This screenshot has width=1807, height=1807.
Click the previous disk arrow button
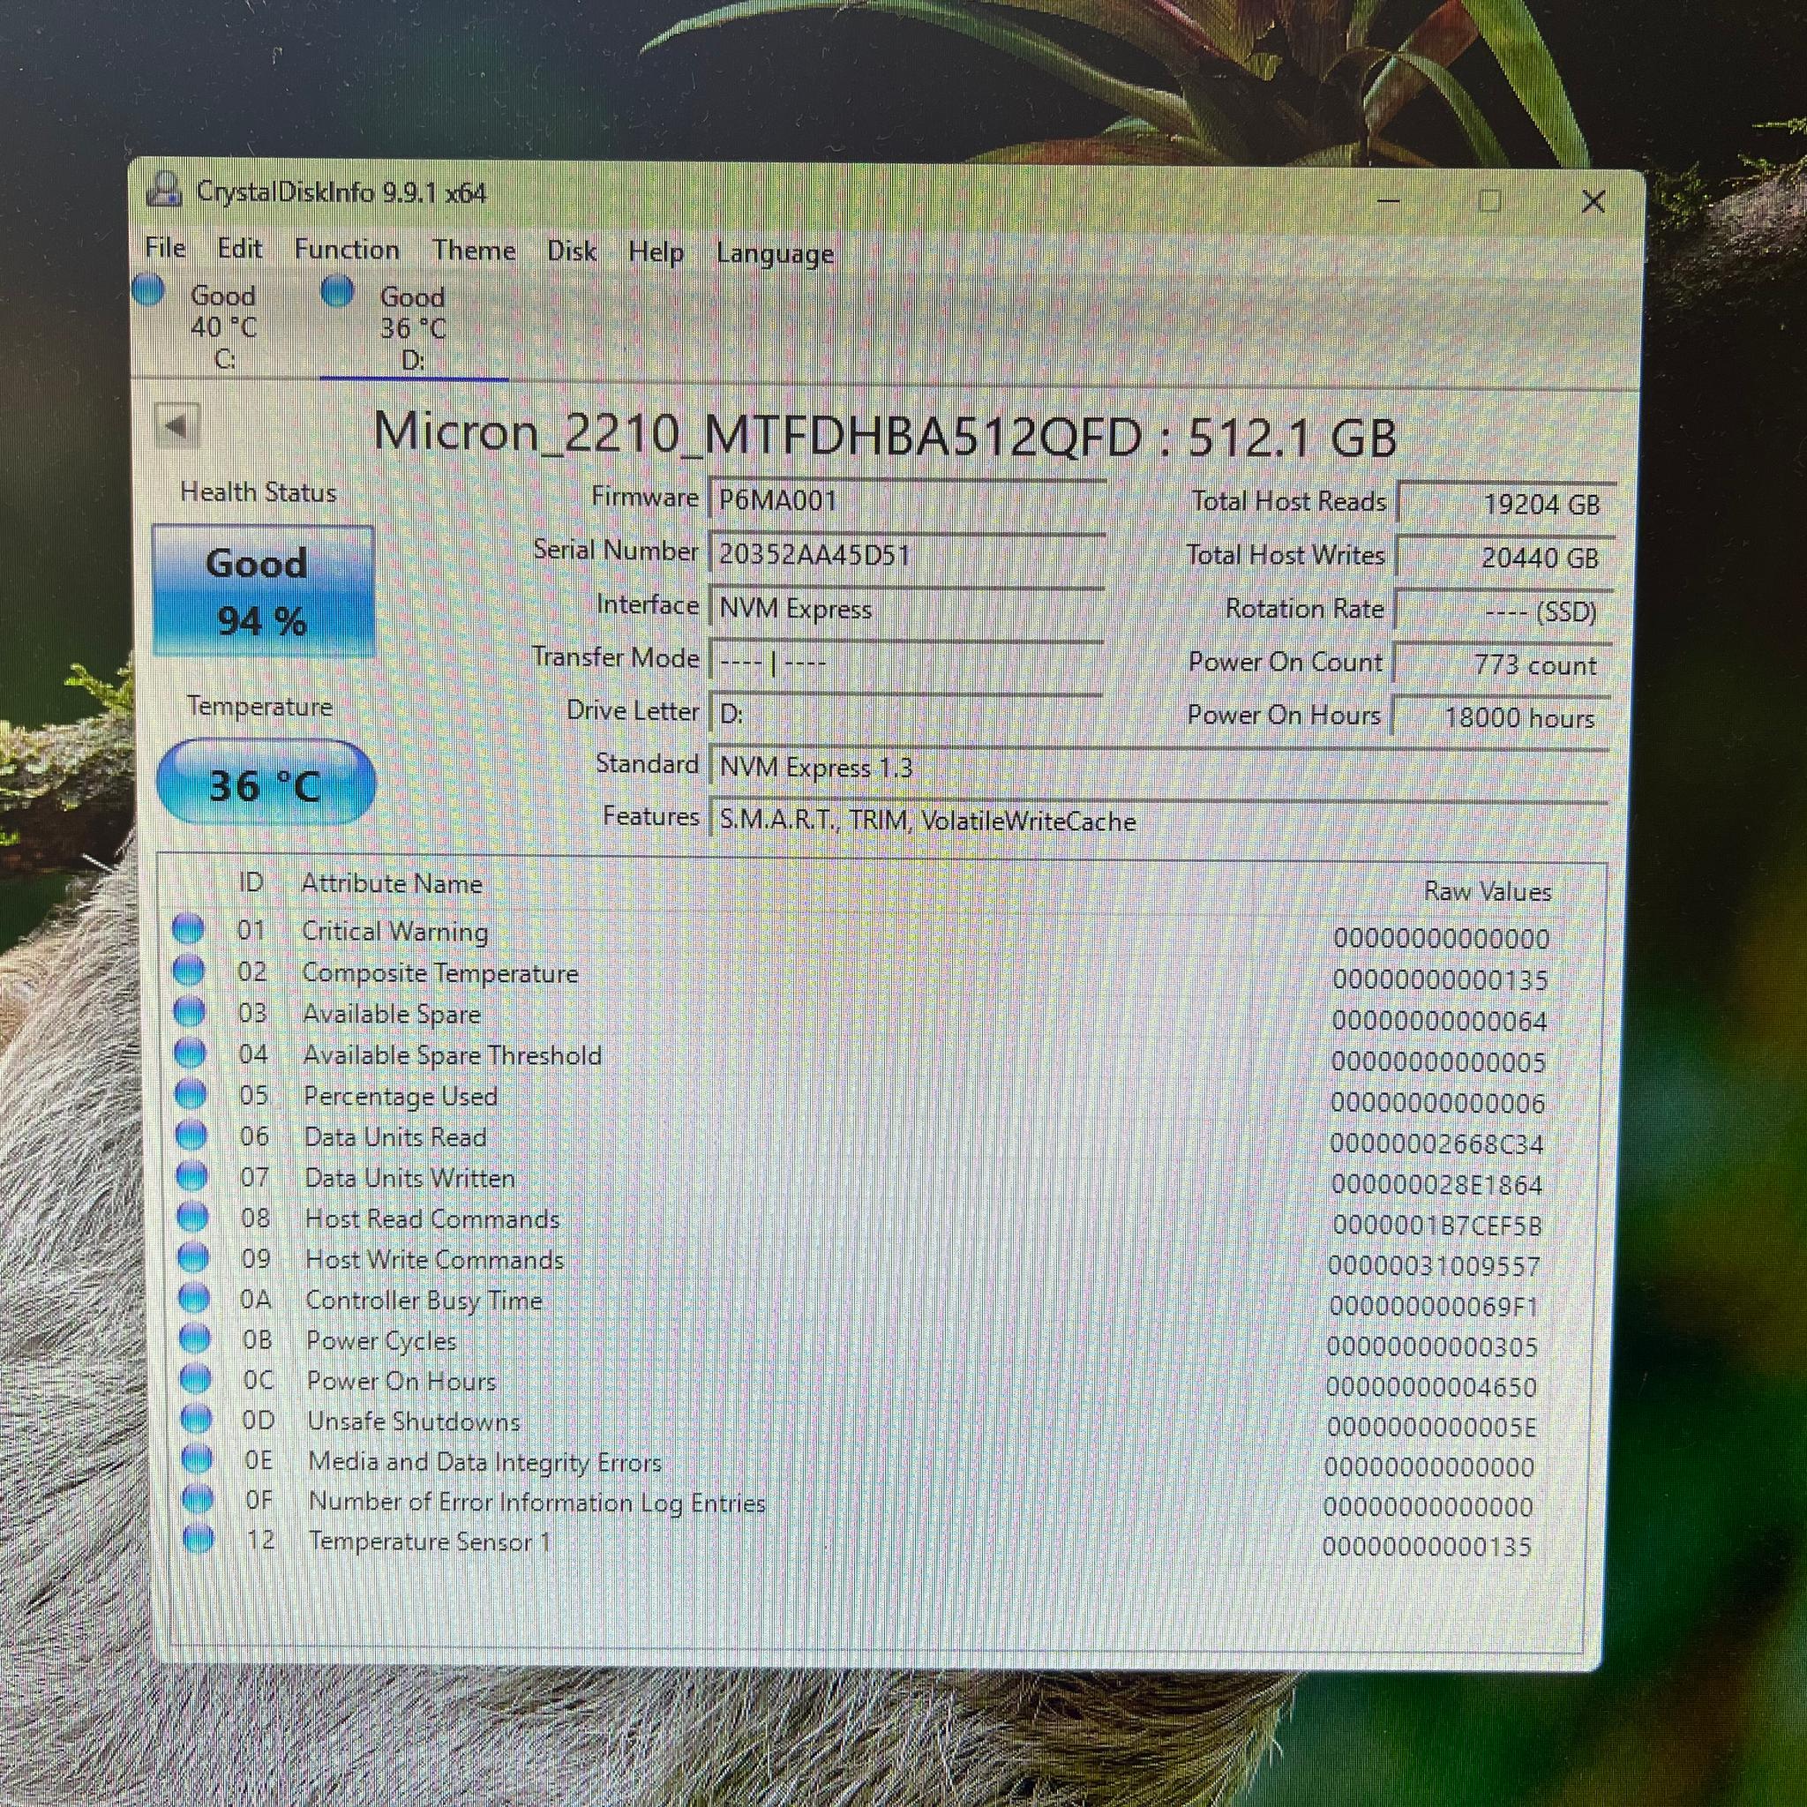[176, 427]
